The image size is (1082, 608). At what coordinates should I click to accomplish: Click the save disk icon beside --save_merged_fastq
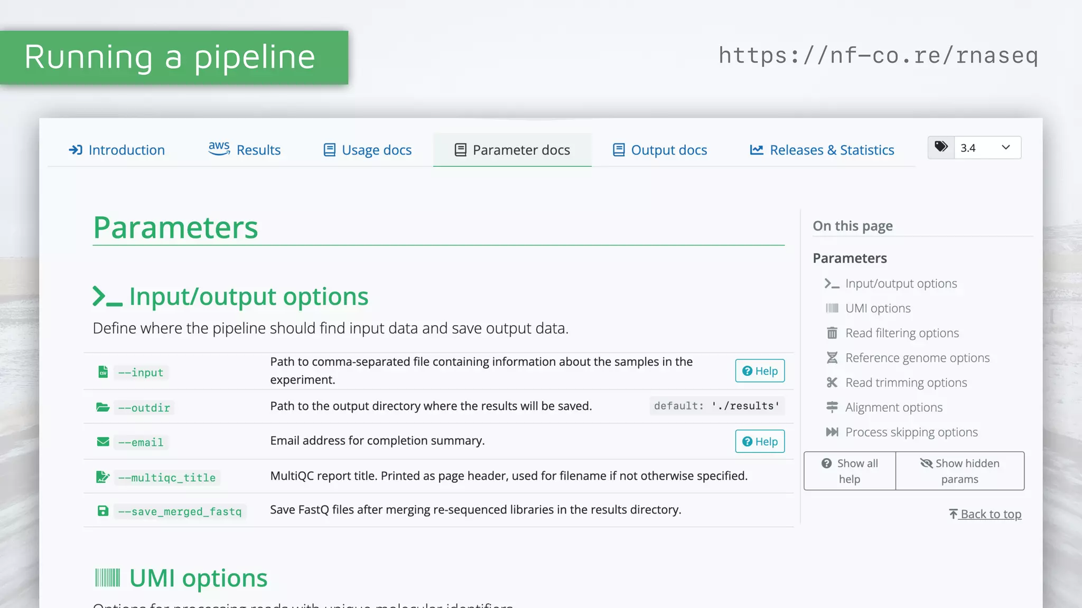103,511
